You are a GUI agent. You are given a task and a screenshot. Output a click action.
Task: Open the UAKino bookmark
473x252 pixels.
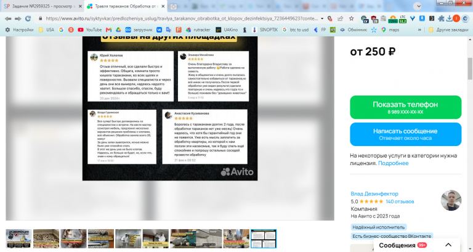227,30
